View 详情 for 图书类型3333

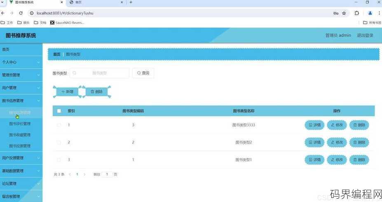314,125
